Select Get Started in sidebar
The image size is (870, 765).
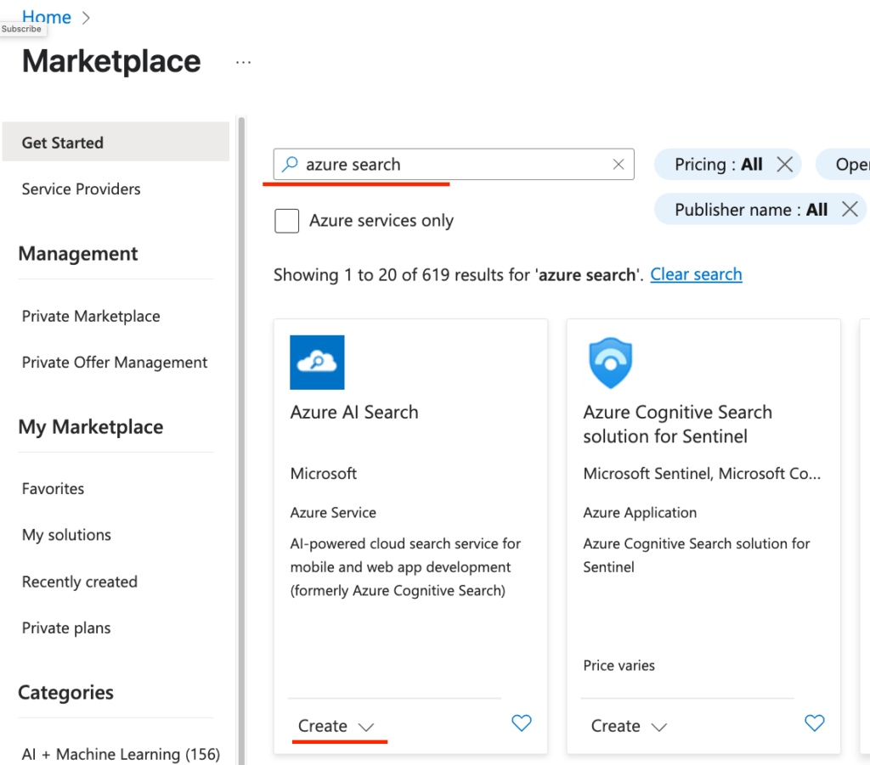[116, 142]
